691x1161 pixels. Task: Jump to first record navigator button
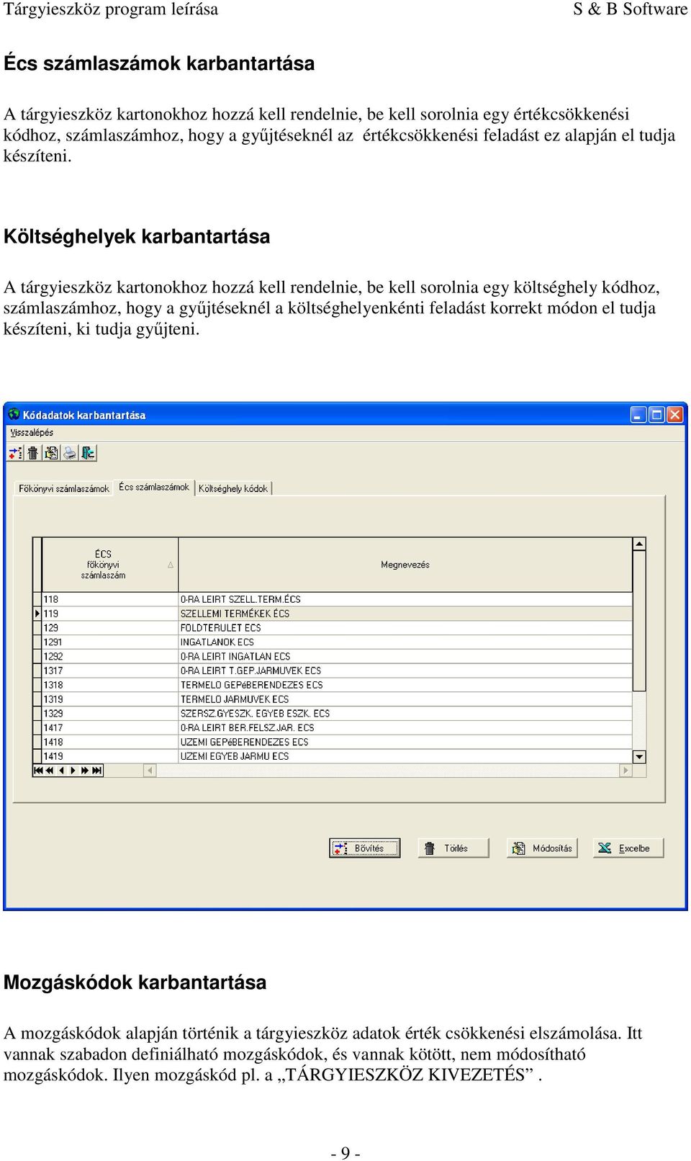(38, 771)
